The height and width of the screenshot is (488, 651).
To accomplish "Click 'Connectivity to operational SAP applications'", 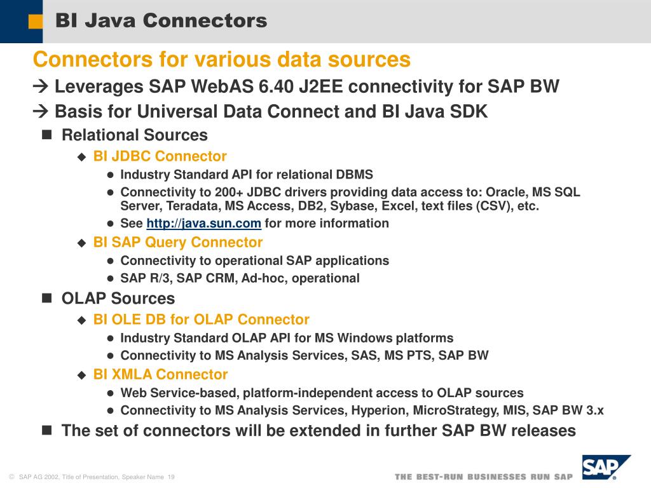I will (x=254, y=261).
